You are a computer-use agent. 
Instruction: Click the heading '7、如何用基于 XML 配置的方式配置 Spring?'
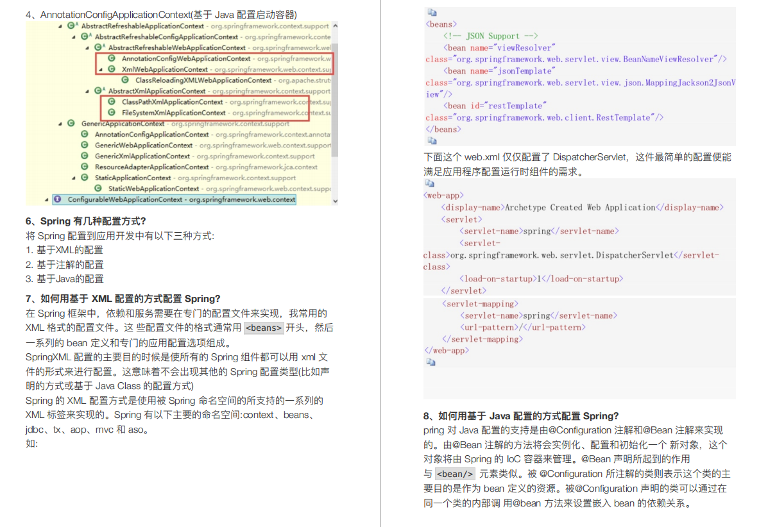pos(123,299)
